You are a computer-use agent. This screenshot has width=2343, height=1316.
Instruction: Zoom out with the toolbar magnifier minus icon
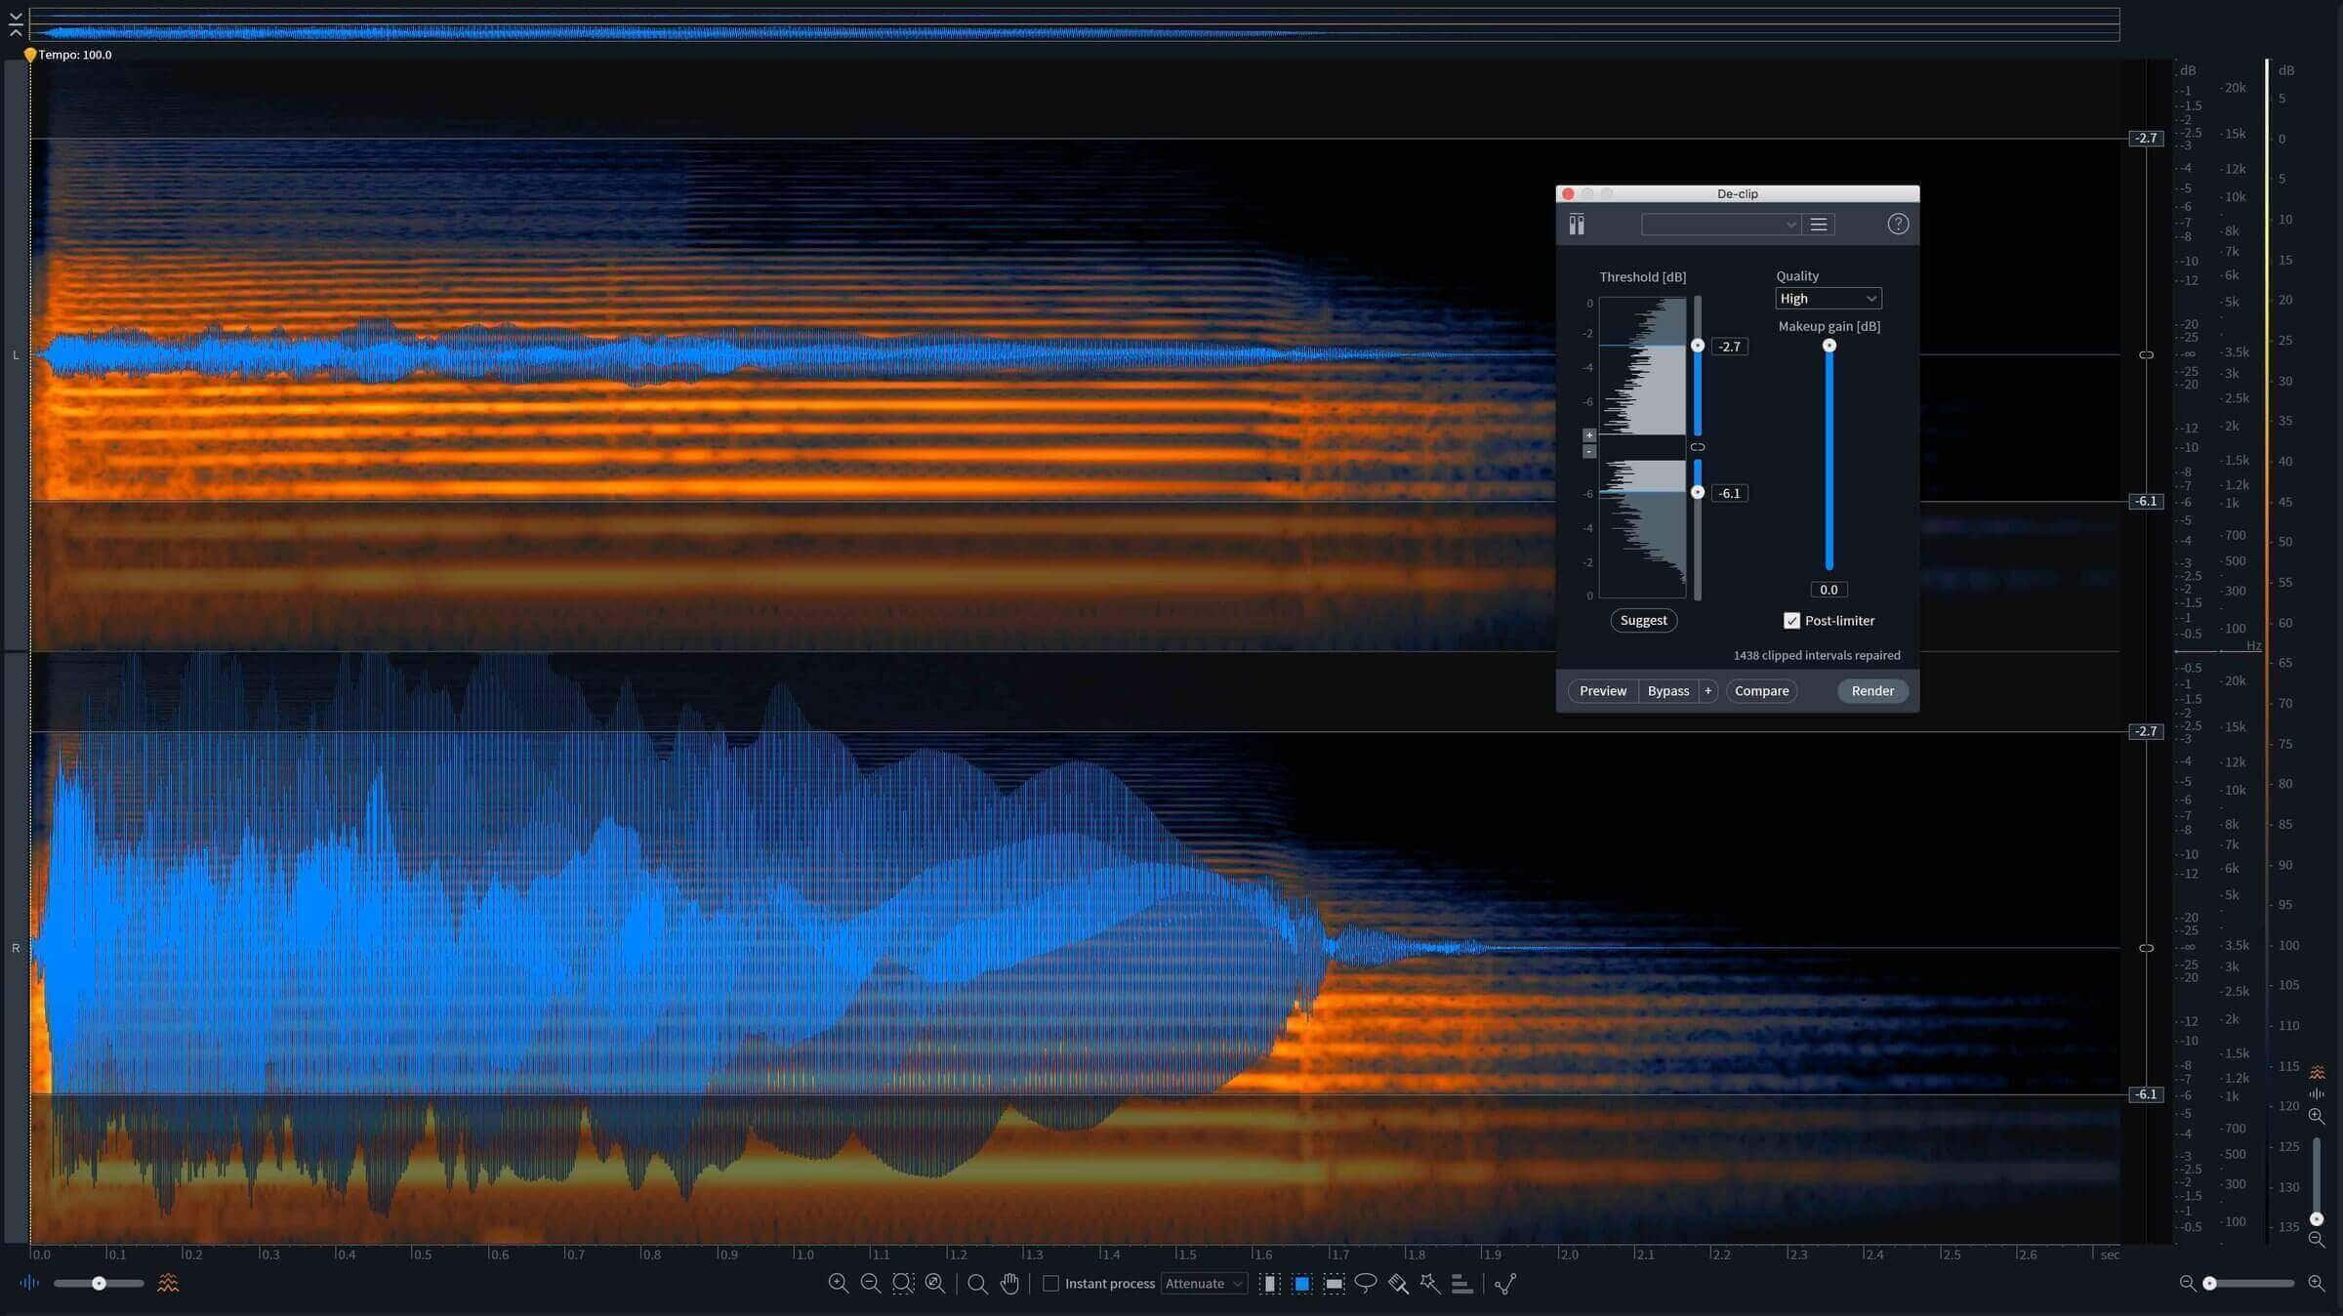tap(870, 1284)
